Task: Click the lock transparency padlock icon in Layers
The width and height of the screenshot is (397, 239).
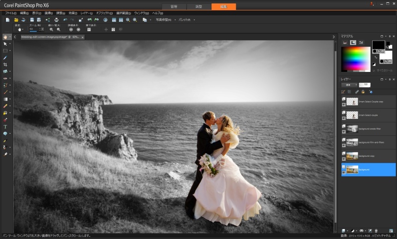Action: [x=363, y=92]
